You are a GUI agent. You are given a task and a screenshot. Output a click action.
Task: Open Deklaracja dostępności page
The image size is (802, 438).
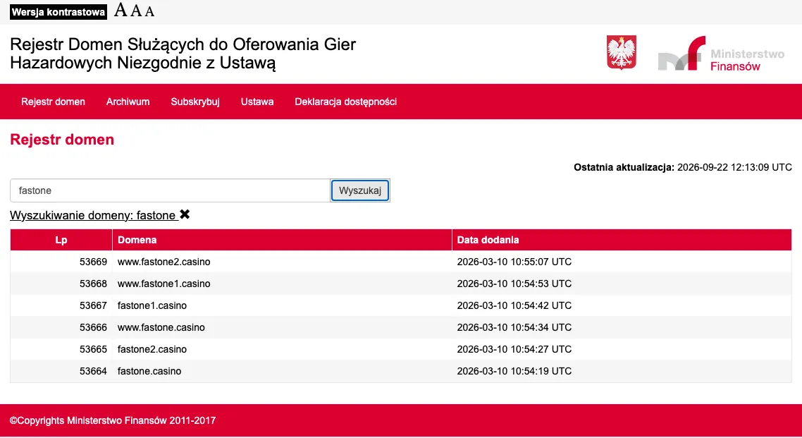pos(346,102)
